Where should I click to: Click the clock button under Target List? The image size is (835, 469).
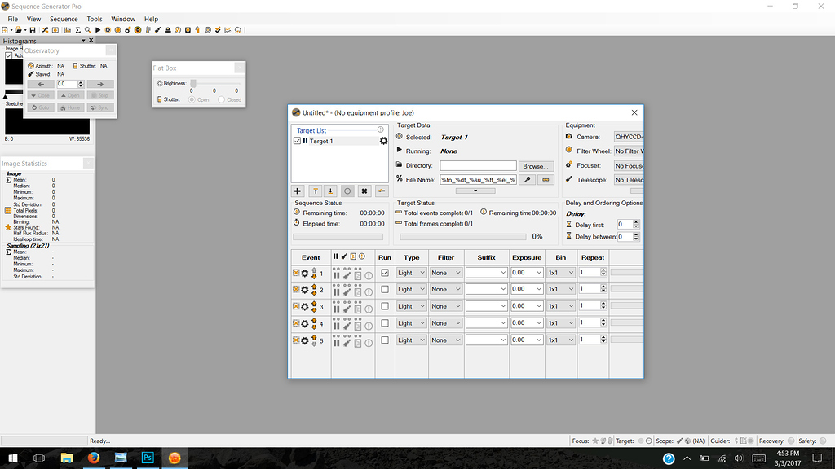pos(347,191)
